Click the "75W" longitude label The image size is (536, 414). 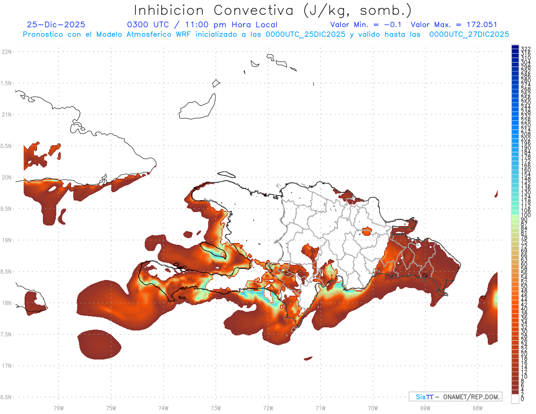[111, 407]
